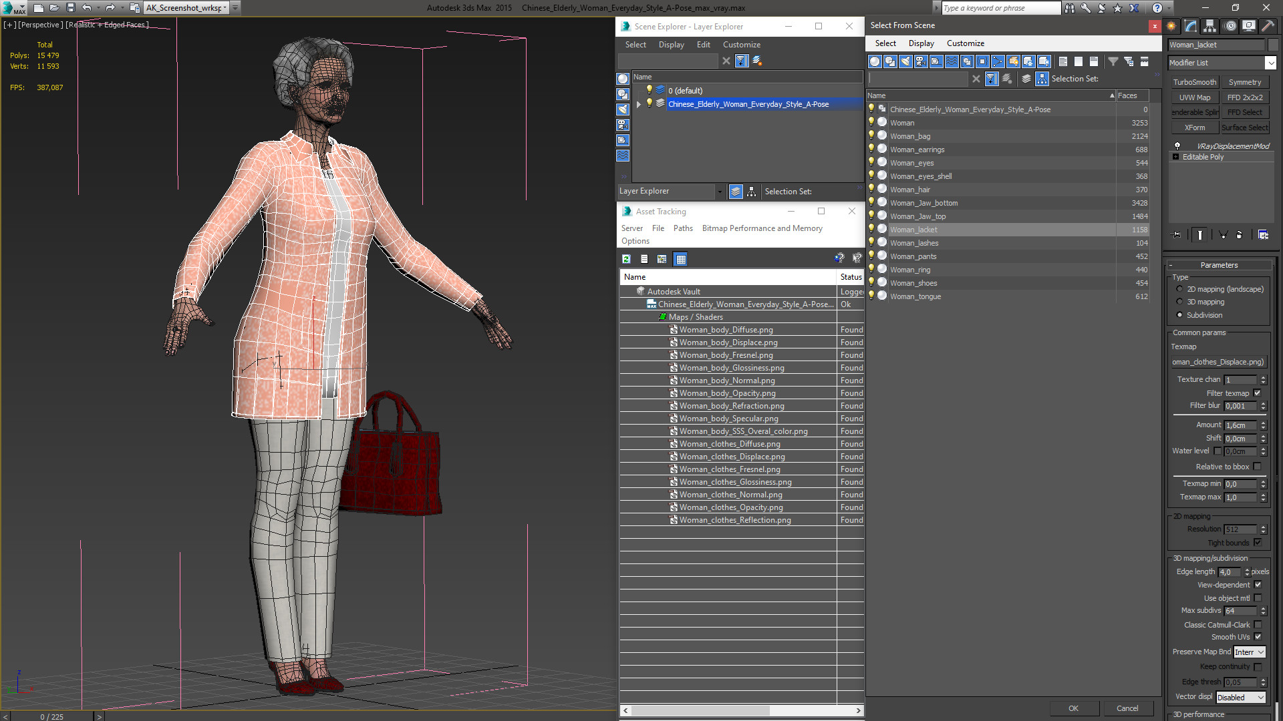Toggle VRayDisplacementMod lightbulb on/off

(1177, 146)
